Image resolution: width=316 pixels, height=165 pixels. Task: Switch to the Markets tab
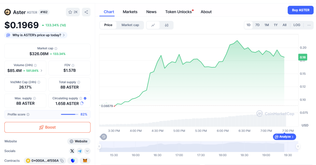tap(130, 12)
